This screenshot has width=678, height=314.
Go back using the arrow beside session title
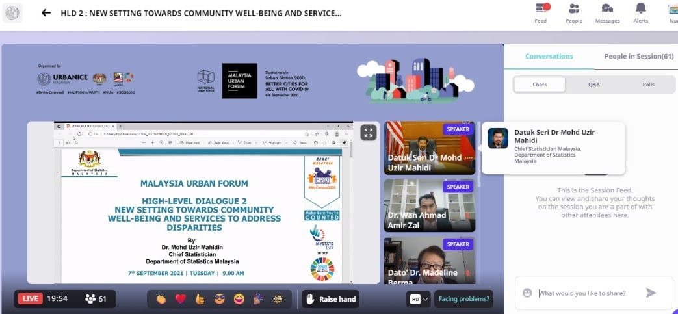46,13
